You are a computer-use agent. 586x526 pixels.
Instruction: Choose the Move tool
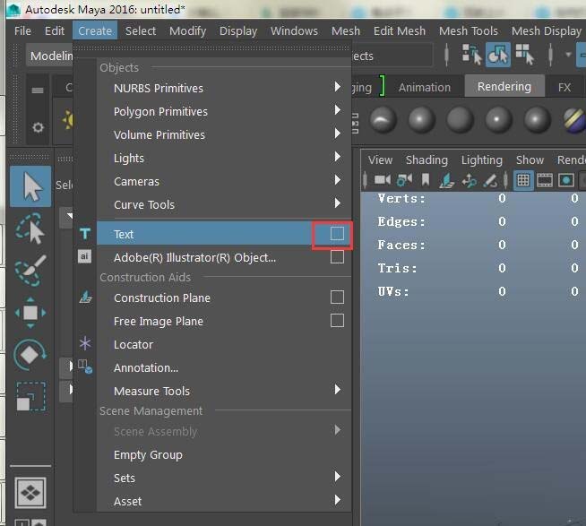click(x=30, y=313)
